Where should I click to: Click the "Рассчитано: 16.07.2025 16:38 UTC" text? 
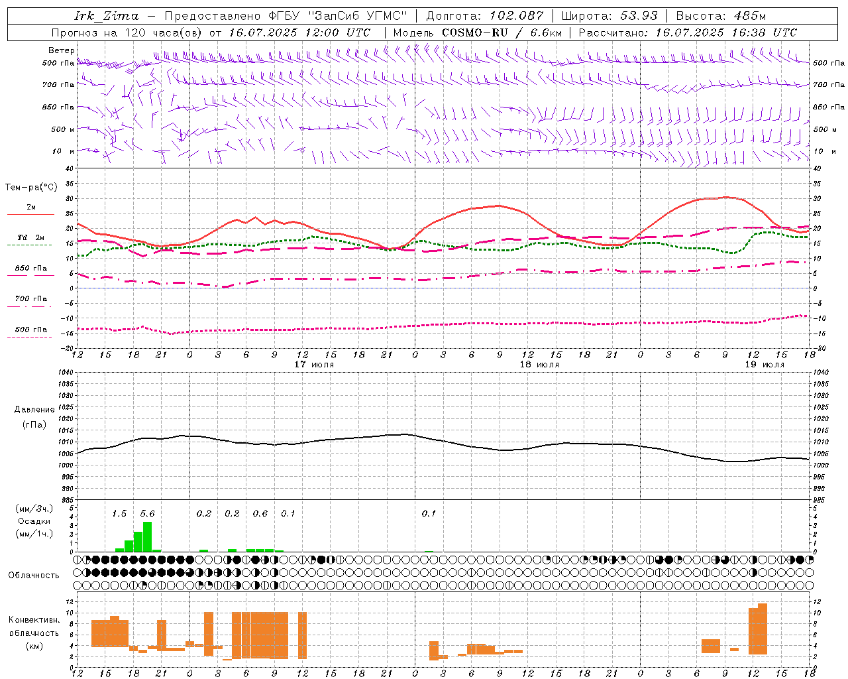click(688, 32)
